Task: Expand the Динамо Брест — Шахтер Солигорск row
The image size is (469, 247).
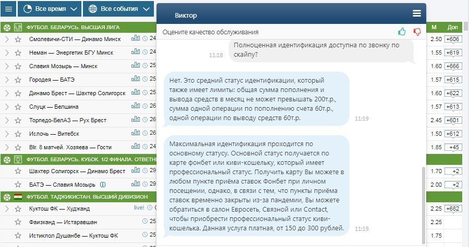Action: (7, 93)
